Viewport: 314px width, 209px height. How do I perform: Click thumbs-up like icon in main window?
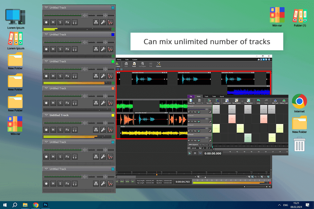pyautogui.click(x=259, y=59)
